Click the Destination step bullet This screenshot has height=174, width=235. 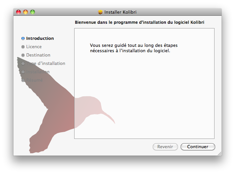click(x=23, y=55)
